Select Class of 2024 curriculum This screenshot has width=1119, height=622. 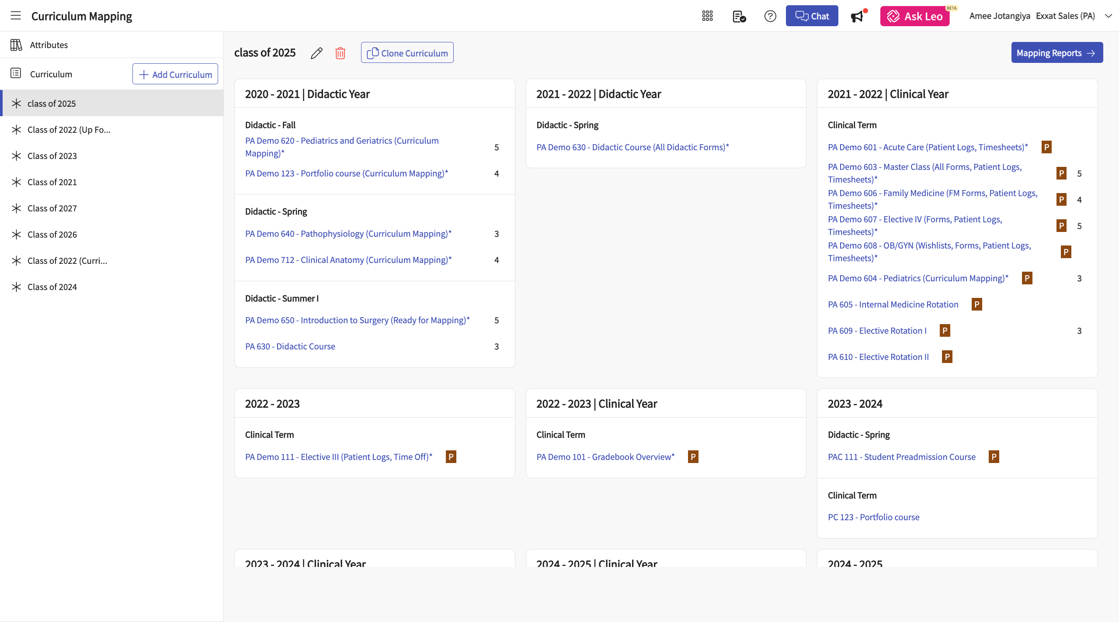point(52,287)
